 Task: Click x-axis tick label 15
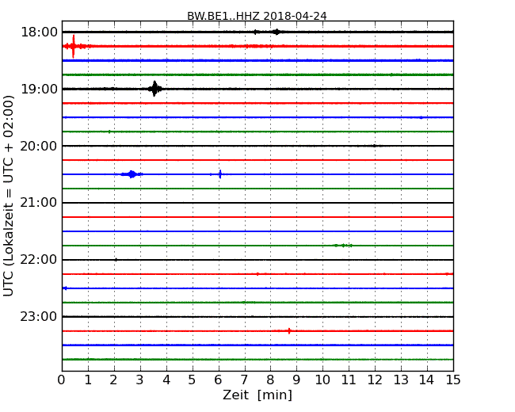click(x=453, y=380)
